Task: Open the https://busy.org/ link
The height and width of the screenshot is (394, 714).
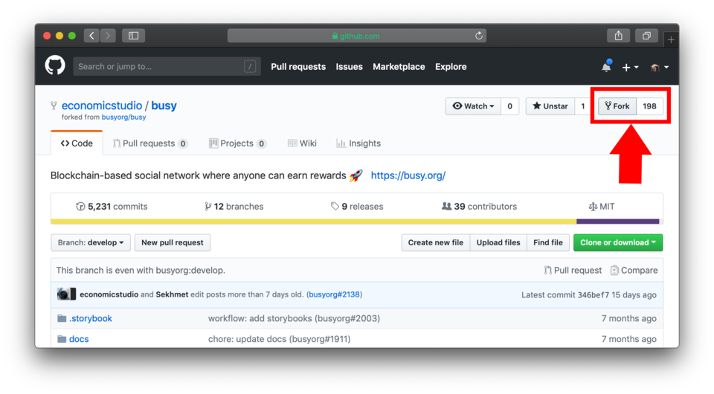Action: (x=408, y=175)
